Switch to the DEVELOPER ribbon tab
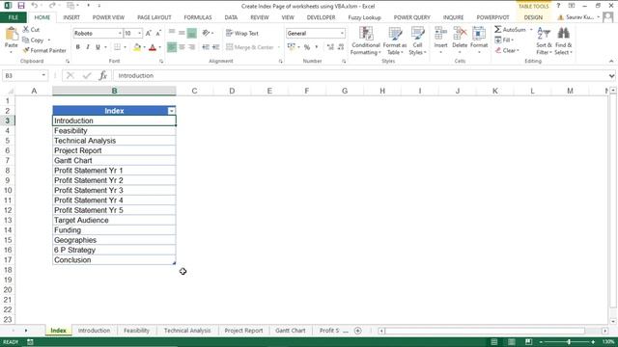The height and width of the screenshot is (347, 618). 321,17
